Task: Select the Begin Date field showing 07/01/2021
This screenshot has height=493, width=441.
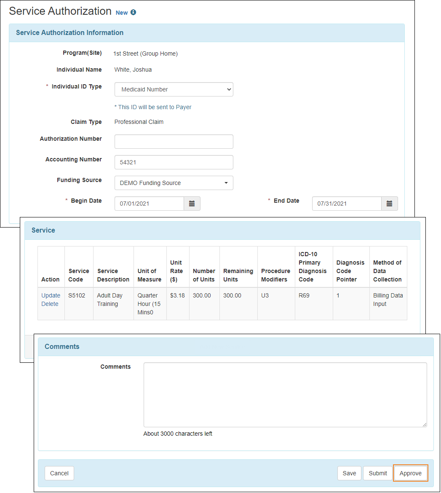Action: (149, 204)
